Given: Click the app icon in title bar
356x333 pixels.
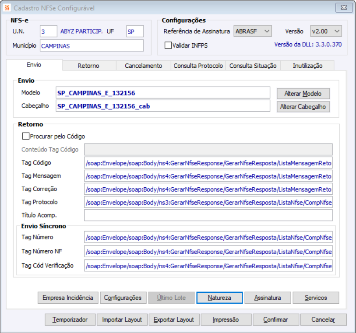Looking at the screenshot, I should (7, 8).
